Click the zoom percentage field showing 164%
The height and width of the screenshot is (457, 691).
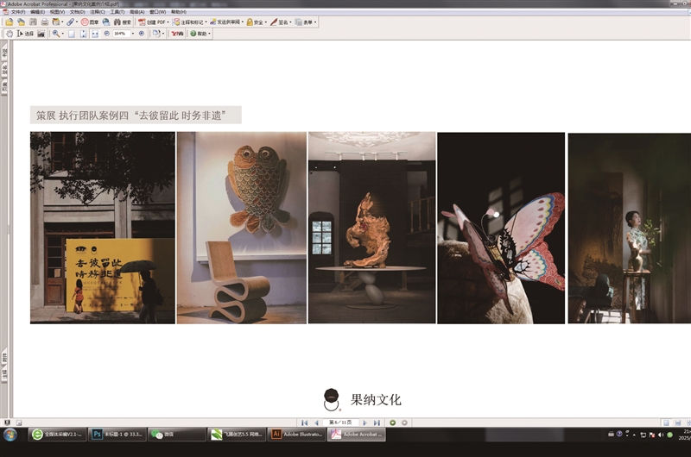click(x=120, y=34)
